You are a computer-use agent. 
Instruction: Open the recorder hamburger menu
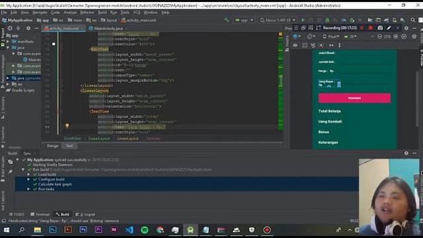click(x=296, y=28)
